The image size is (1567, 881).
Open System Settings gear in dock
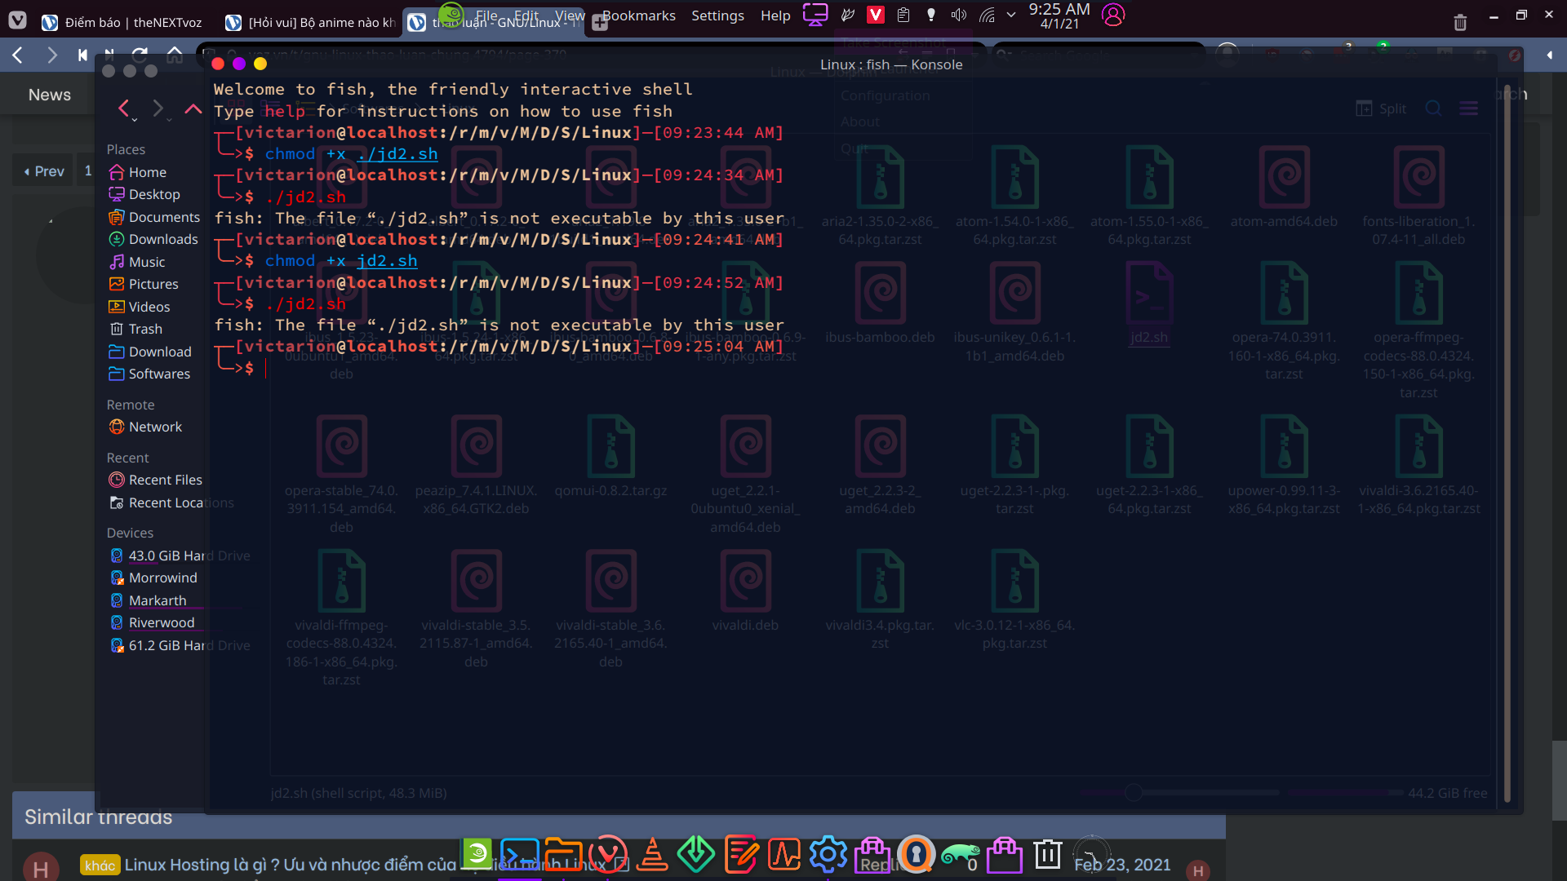click(828, 855)
